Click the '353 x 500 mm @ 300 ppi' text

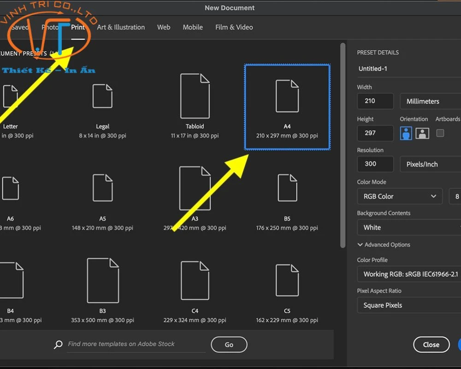pyautogui.click(x=102, y=320)
